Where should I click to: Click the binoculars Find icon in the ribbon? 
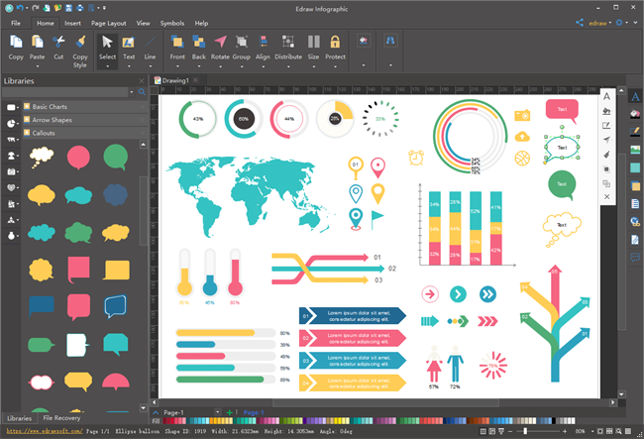coord(390,41)
